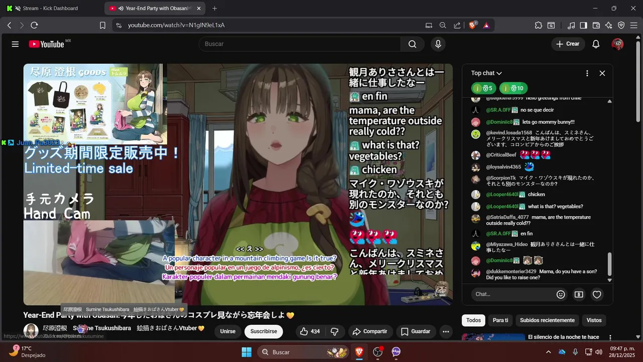Click the Unirse membership button
Image resolution: width=643 pixels, height=362 pixels.
228,331
